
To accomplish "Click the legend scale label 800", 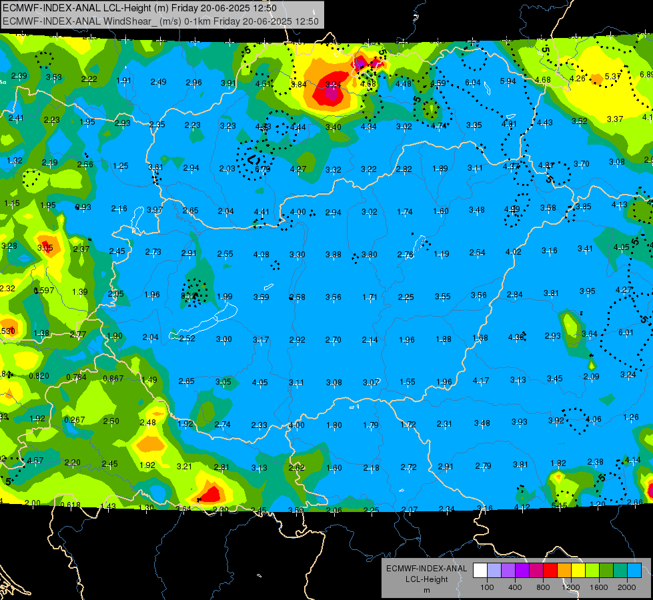I will pos(543,587).
